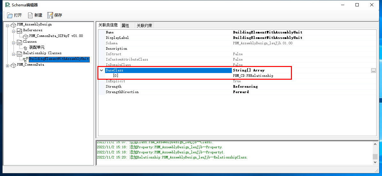Click the log panel scrollbar thumb
382x176 pixels.
pos(375,157)
